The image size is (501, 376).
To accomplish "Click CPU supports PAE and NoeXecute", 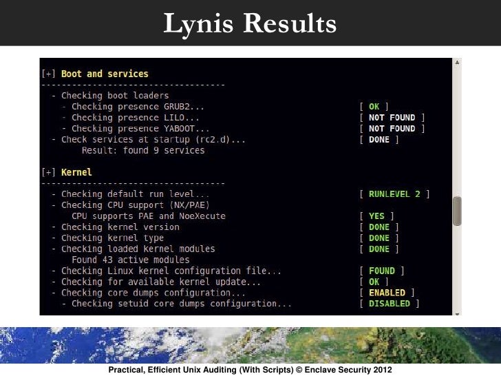I will (x=149, y=216).
